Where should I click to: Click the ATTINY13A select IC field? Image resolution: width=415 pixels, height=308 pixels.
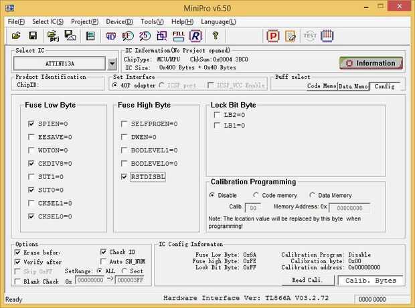pyautogui.click(x=60, y=63)
